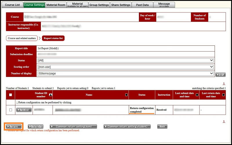The width and height of the screenshot is (232, 145).
Task: Click the sort box in Name column header
Action: tap(126, 95)
